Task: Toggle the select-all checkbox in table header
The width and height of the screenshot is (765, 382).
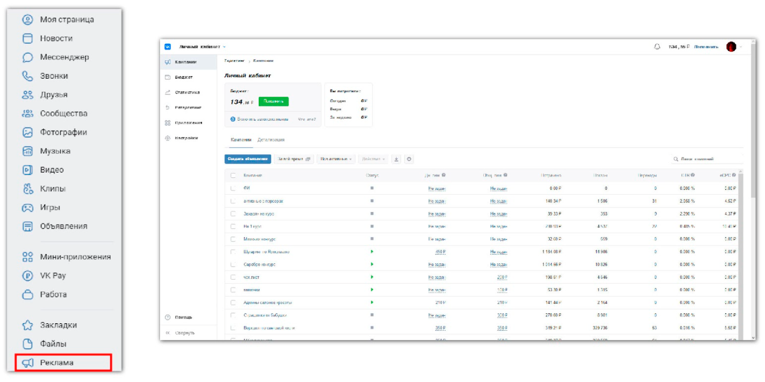Action: tap(233, 175)
